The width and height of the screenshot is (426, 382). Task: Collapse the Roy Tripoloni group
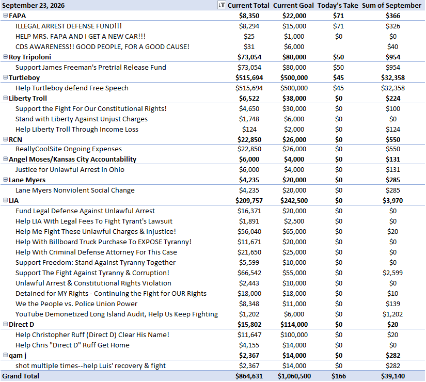pos(5,57)
